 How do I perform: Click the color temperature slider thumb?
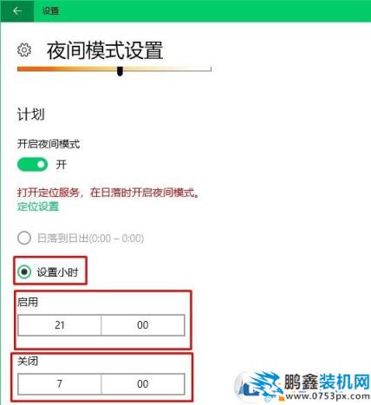point(120,71)
